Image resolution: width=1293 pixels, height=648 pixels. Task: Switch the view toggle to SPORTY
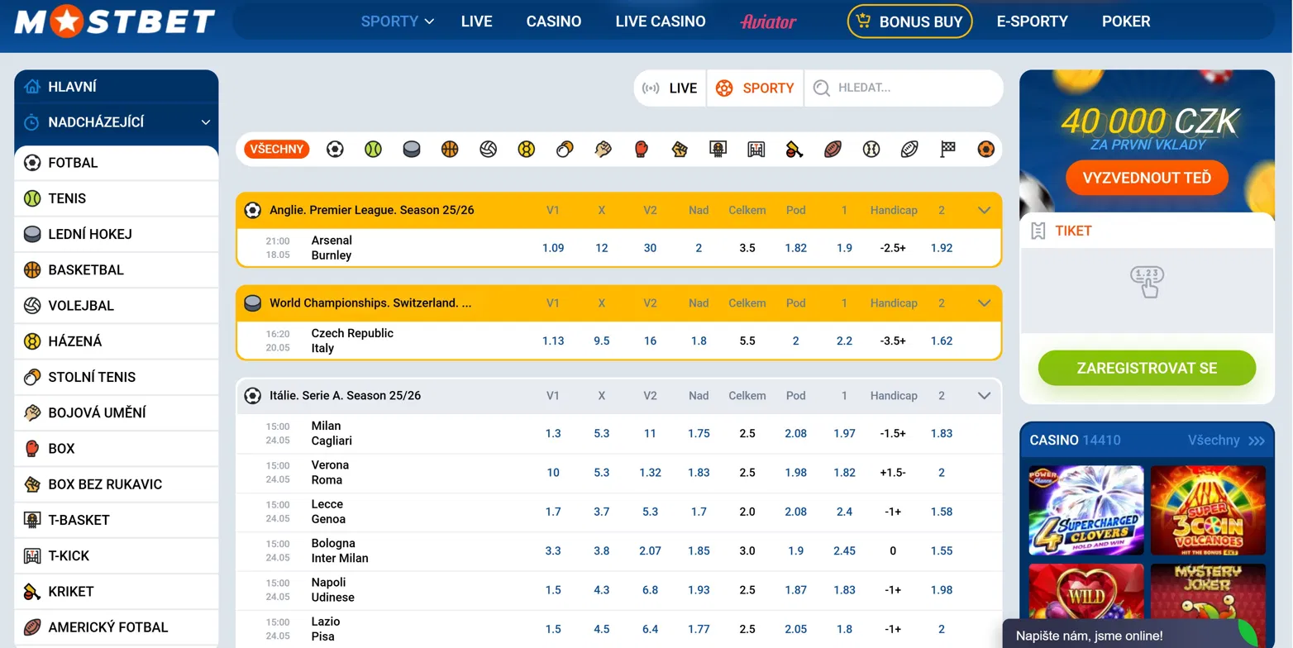point(755,88)
